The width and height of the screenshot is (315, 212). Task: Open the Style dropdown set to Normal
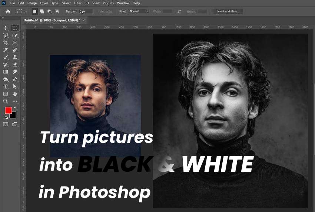[x=139, y=11]
